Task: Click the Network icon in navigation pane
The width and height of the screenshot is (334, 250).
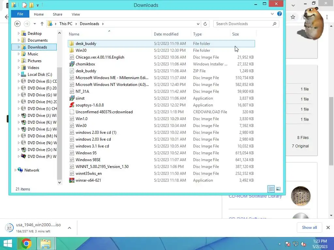Action: [x=21, y=170]
